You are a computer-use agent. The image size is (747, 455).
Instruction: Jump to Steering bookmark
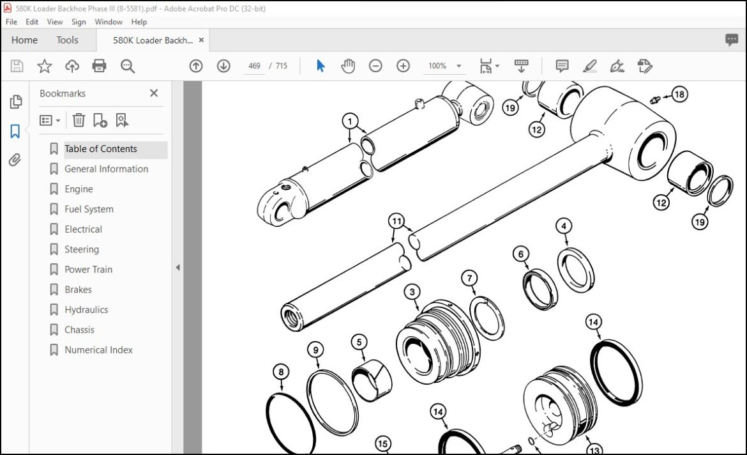tap(82, 249)
